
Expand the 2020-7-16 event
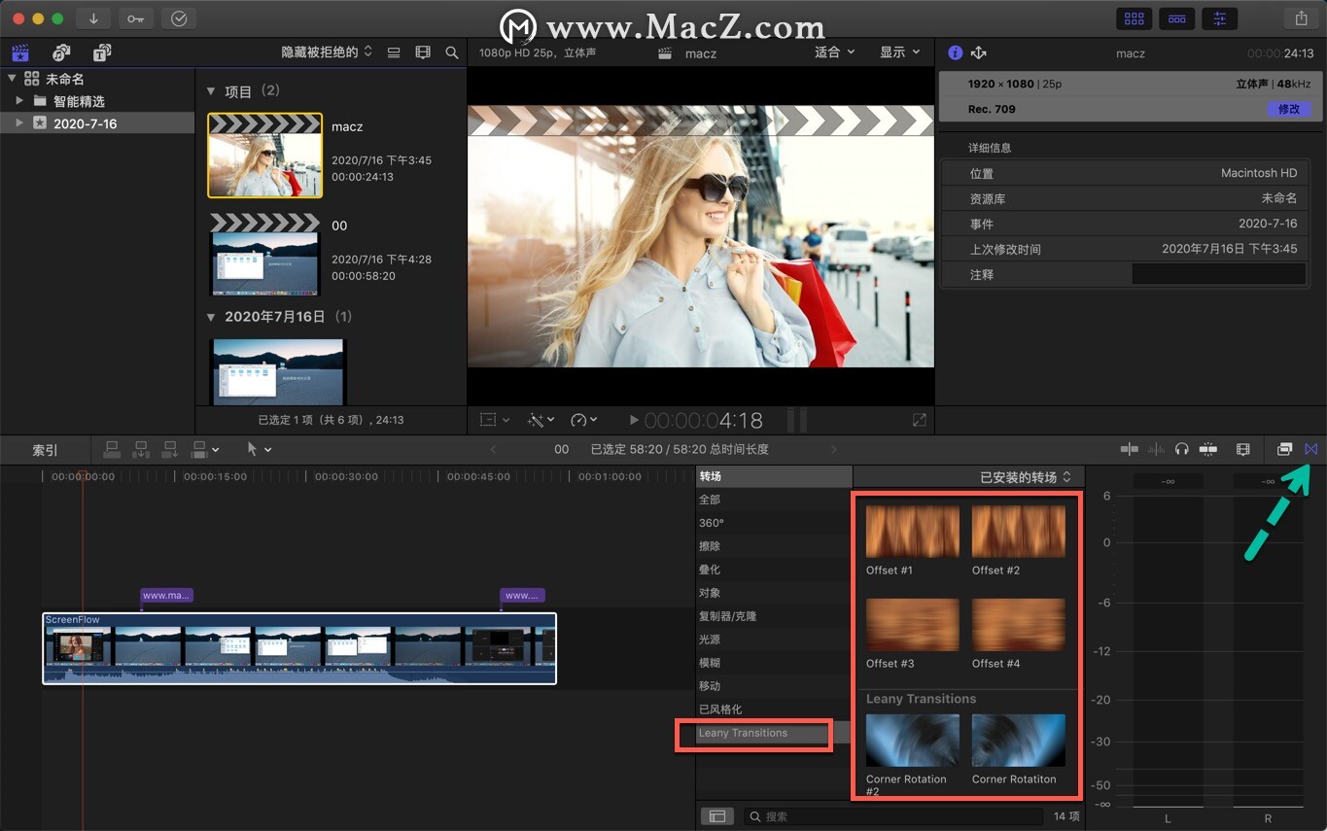(x=19, y=123)
